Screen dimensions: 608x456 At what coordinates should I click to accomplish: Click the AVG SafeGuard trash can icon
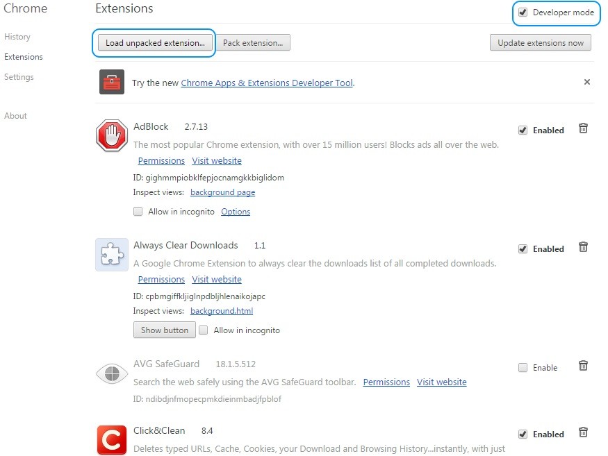point(583,365)
